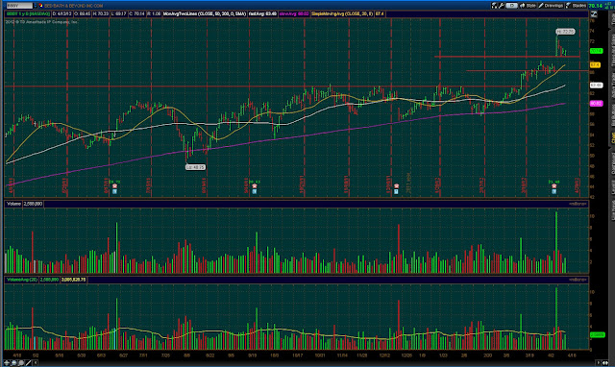Image resolution: width=615 pixels, height=367 pixels.
Task: Click the fast-forward arrows at bottom right
Action: [x=604, y=363]
